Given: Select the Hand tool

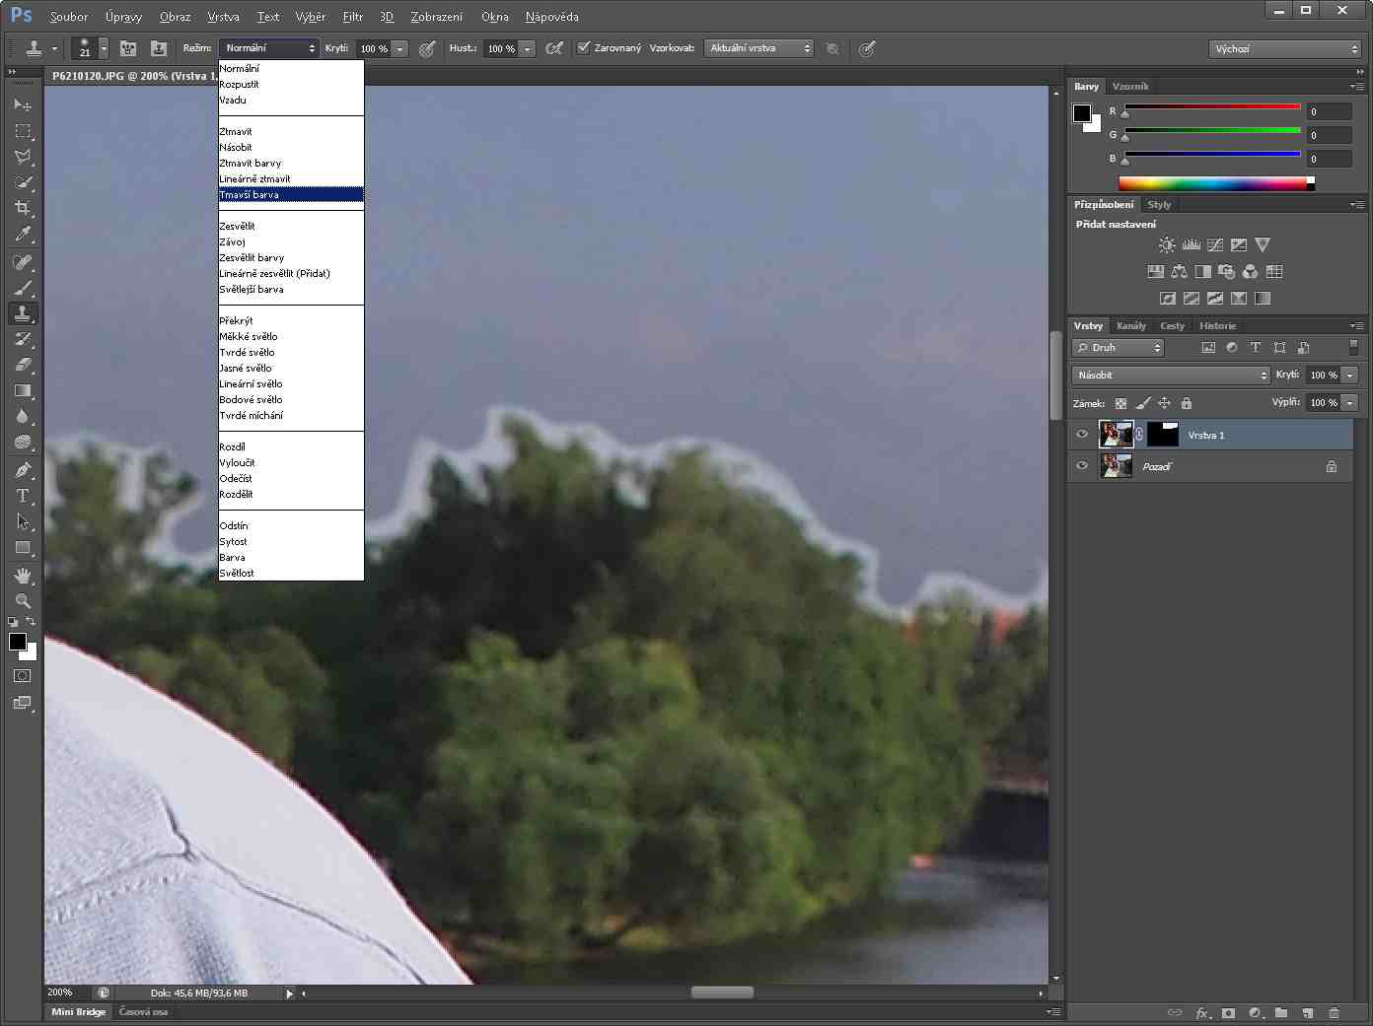Looking at the screenshot, I should 22,576.
